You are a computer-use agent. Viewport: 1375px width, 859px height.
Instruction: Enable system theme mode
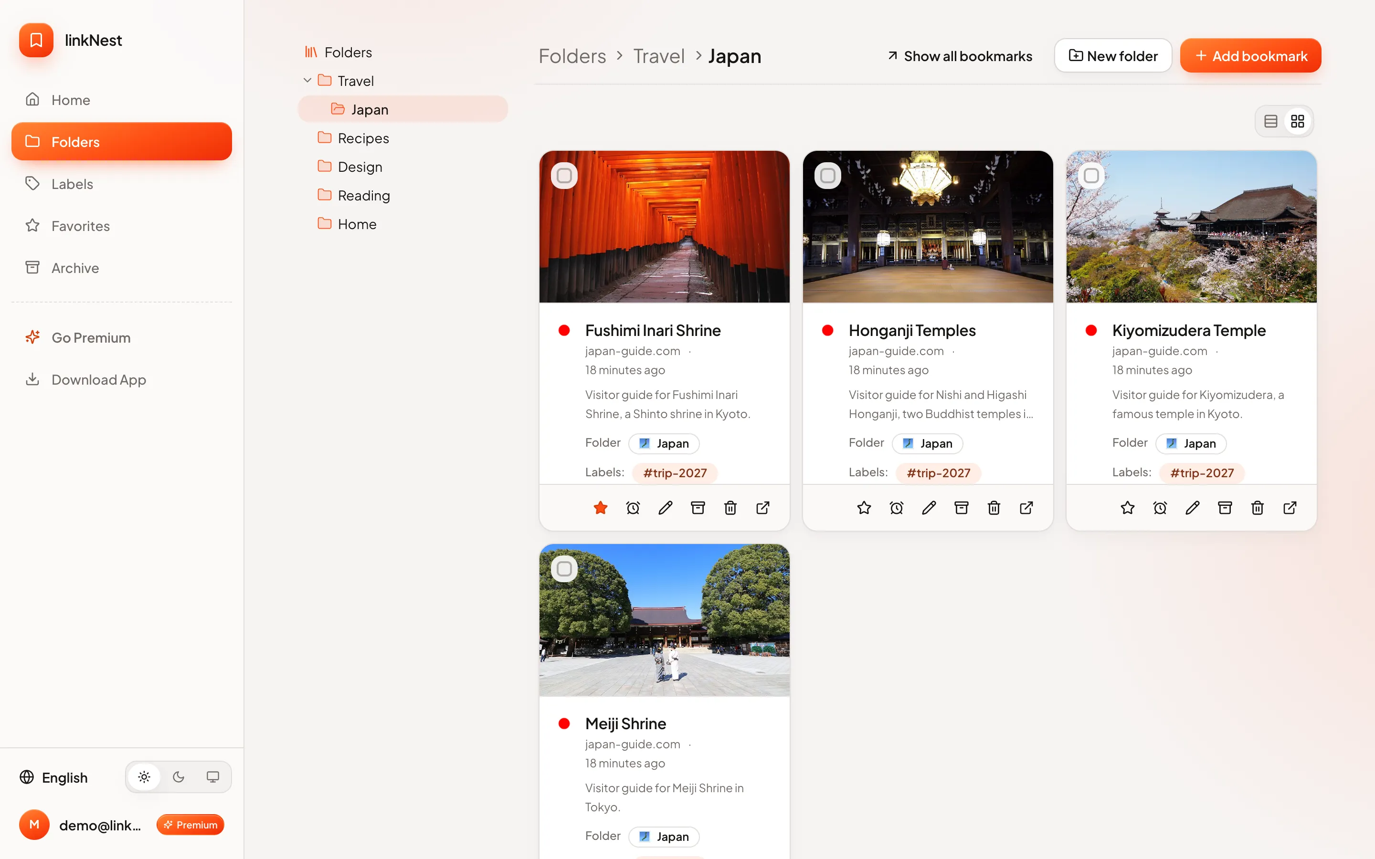click(212, 776)
